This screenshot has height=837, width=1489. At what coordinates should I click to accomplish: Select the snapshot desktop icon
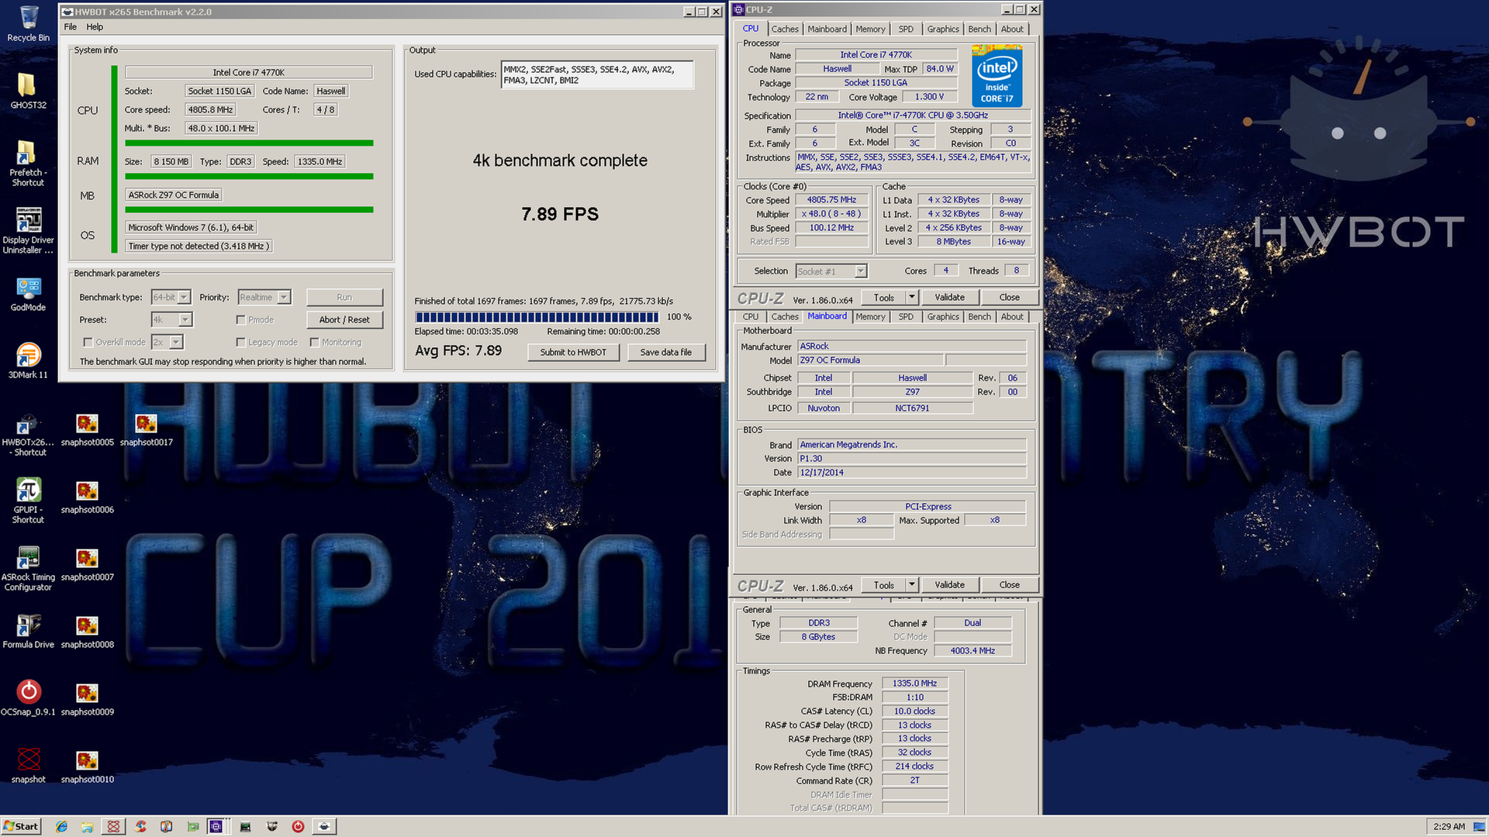coord(29,766)
